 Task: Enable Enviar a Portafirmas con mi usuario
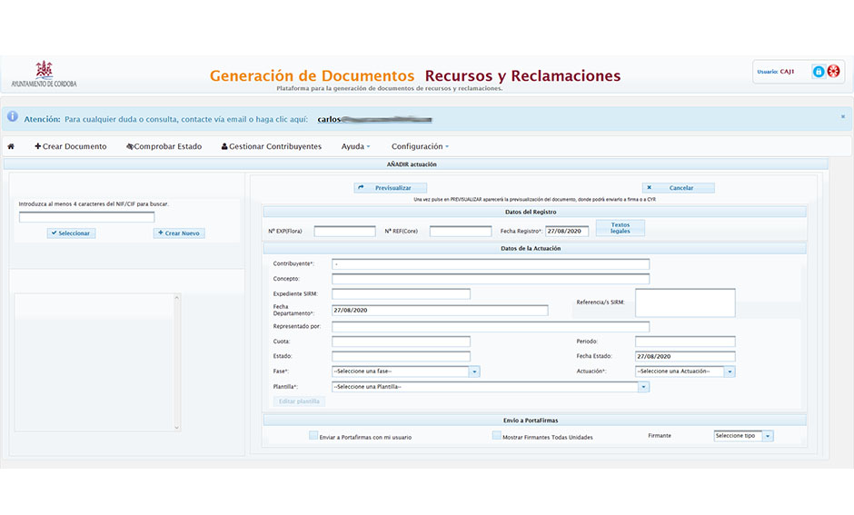pos(313,436)
